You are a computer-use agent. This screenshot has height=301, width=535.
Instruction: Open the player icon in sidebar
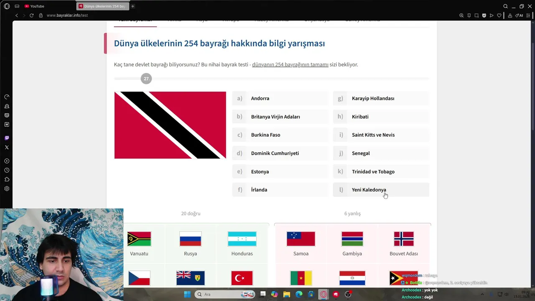pyautogui.click(x=7, y=161)
